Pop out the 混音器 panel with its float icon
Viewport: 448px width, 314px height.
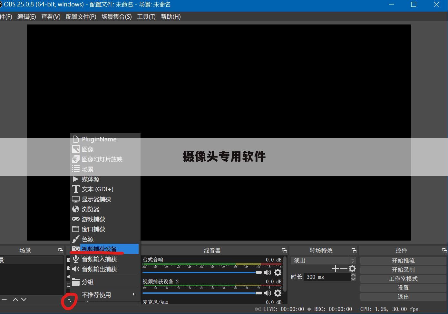tap(284, 251)
